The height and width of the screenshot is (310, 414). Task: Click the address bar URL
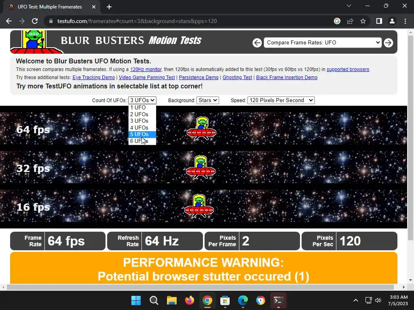(x=137, y=21)
